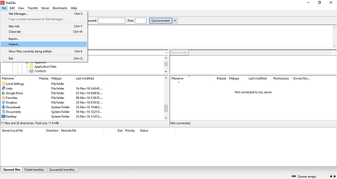Click the Priority queue column header

[130, 131]
